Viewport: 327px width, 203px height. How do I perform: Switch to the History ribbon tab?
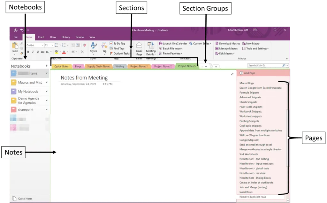tap(66, 37)
